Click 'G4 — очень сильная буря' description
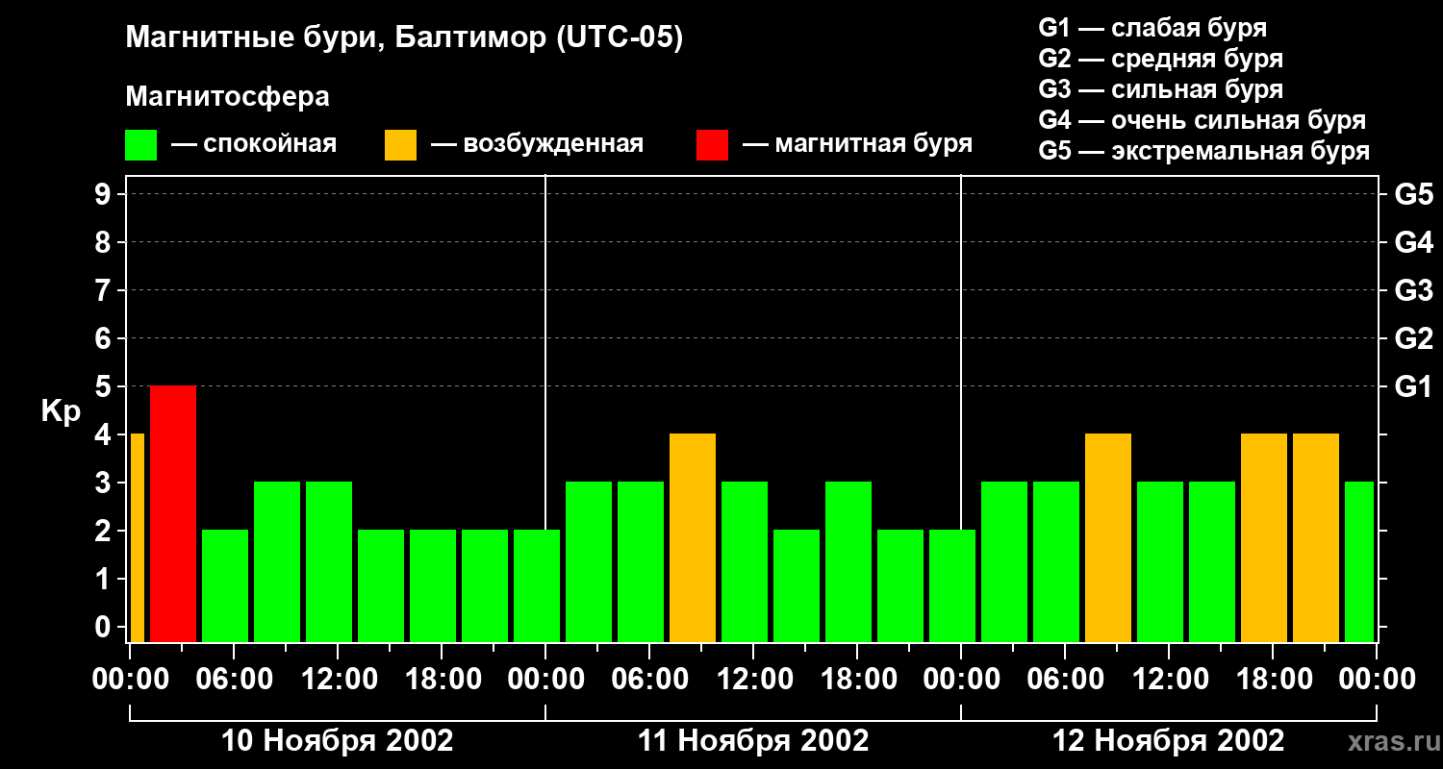This screenshot has height=769, width=1443. pyautogui.click(x=1202, y=120)
